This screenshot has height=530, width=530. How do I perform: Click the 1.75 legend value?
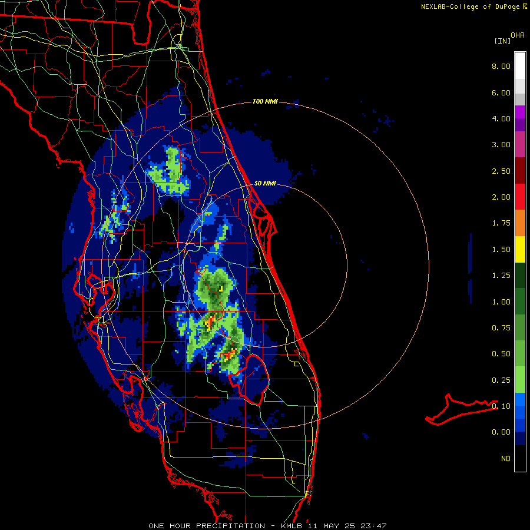click(501, 223)
